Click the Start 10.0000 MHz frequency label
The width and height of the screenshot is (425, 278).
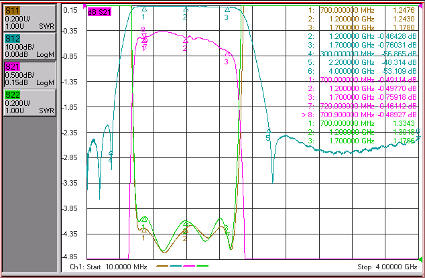coord(109,267)
